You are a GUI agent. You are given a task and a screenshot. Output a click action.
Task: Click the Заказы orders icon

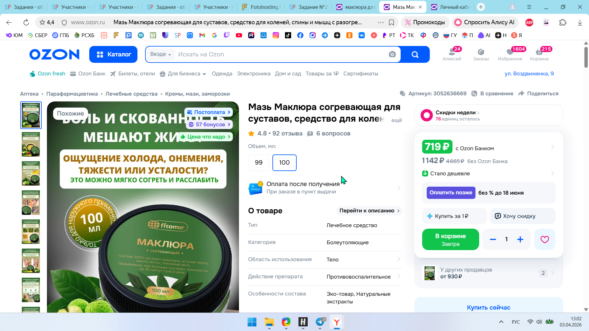481,54
